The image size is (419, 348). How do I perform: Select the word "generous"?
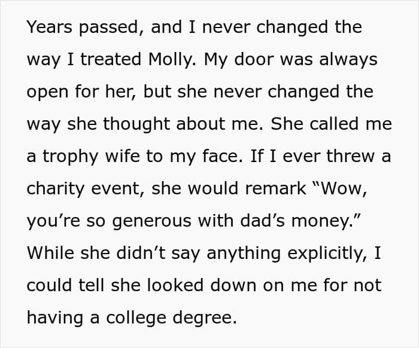point(151,221)
